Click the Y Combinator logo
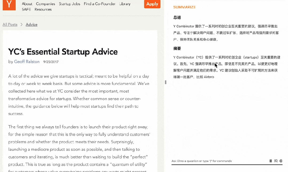This screenshot has width=288, height=172. 9,5
